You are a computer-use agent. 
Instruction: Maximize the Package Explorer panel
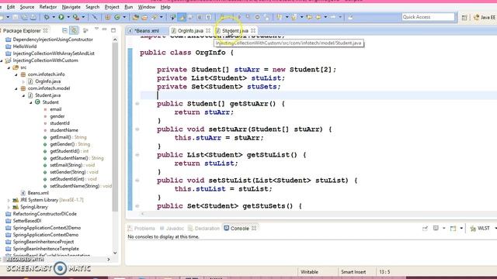pos(113,30)
